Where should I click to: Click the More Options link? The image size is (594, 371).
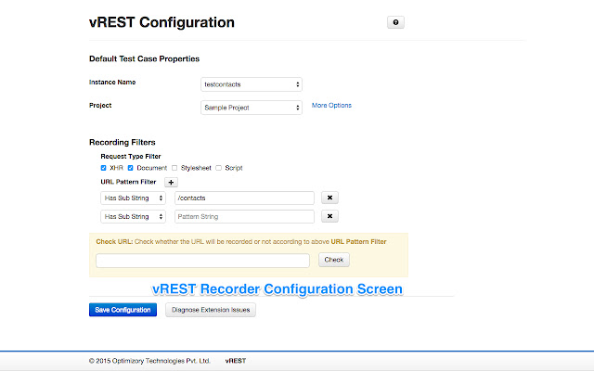pyautogui.click(x=331, y=105)
